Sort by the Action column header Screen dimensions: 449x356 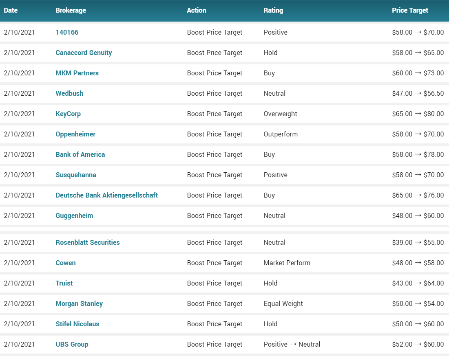tap(197, 10)
